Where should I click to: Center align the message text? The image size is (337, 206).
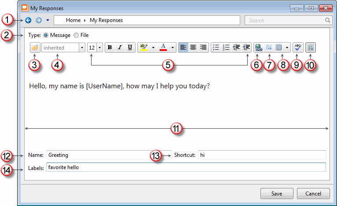[193, 47]
